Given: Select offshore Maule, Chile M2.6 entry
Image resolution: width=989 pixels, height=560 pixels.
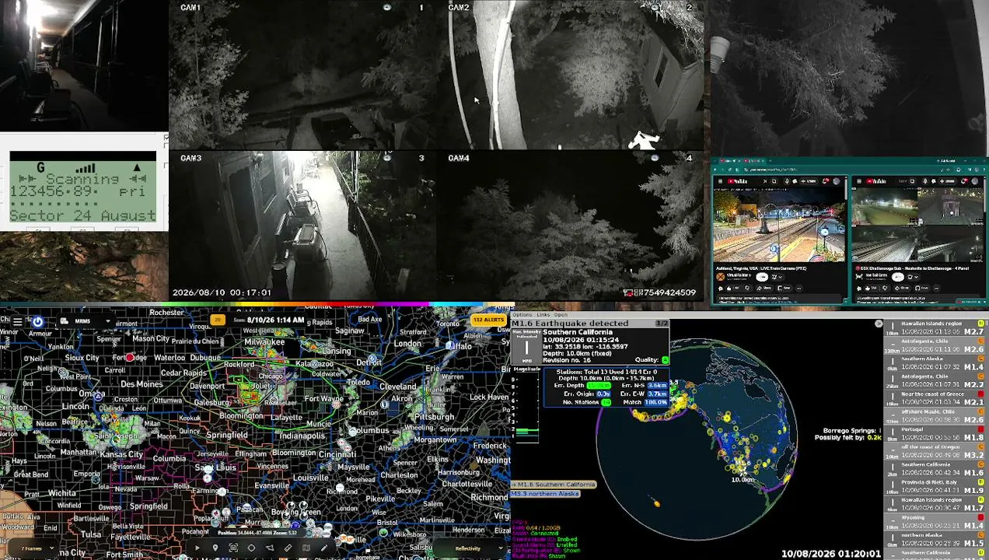Looking at the screenshot, I should (935, 416).
